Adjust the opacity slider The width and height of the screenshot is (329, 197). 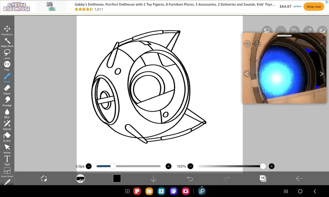click(x=232, y=166)
